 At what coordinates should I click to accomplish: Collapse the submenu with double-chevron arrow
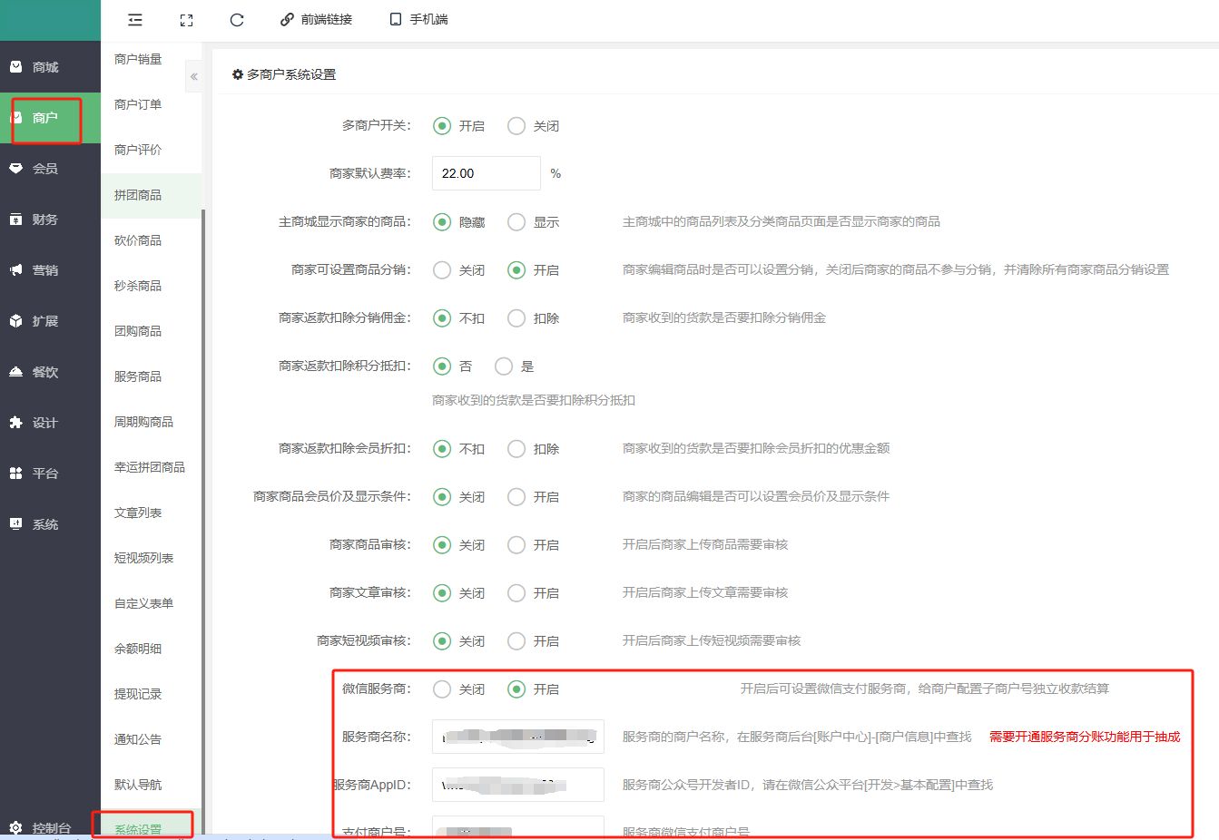(x=193, y=77)
